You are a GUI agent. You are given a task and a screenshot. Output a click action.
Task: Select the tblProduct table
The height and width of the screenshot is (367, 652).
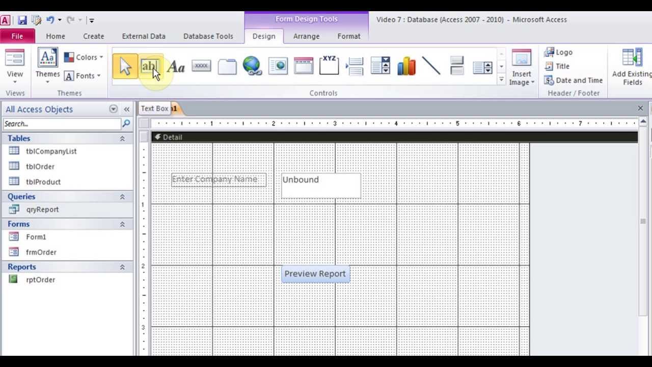(x=43, y=182)
